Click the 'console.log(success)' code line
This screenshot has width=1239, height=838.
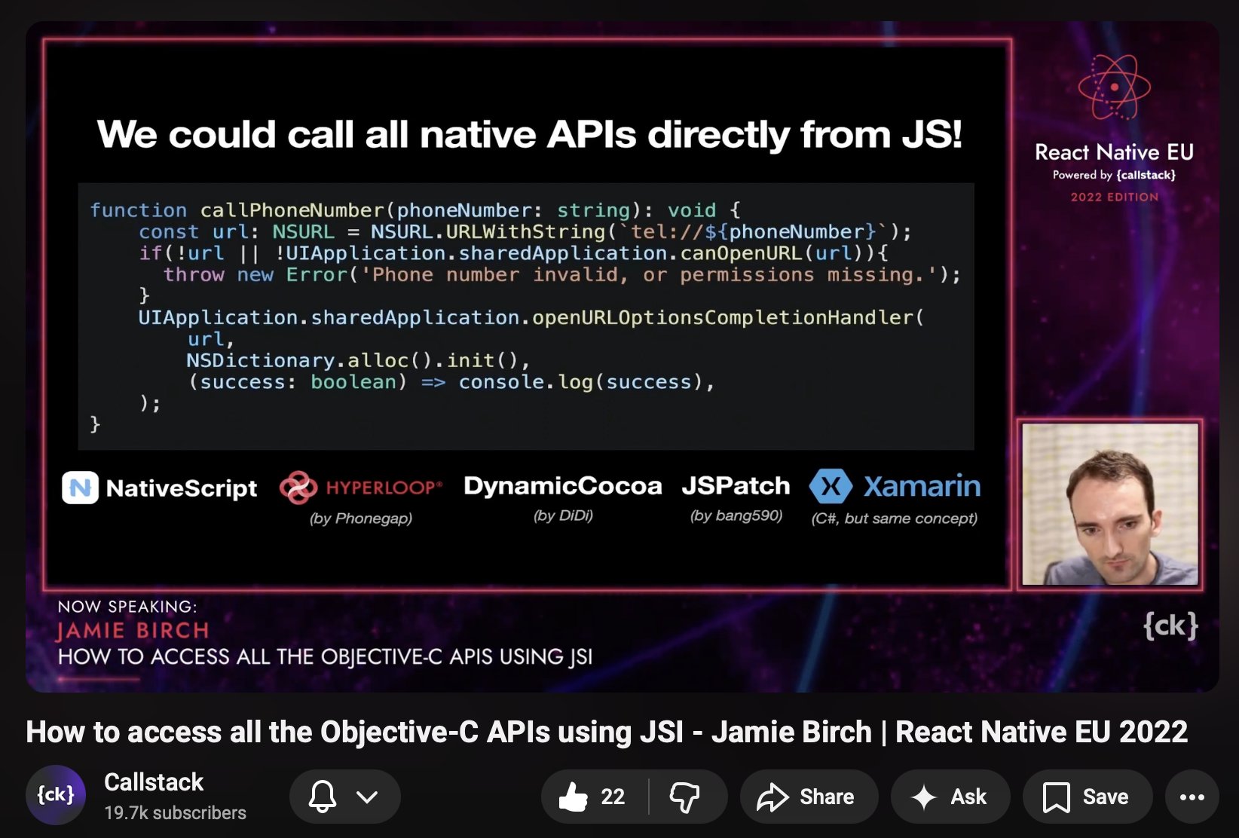[451, 382]
